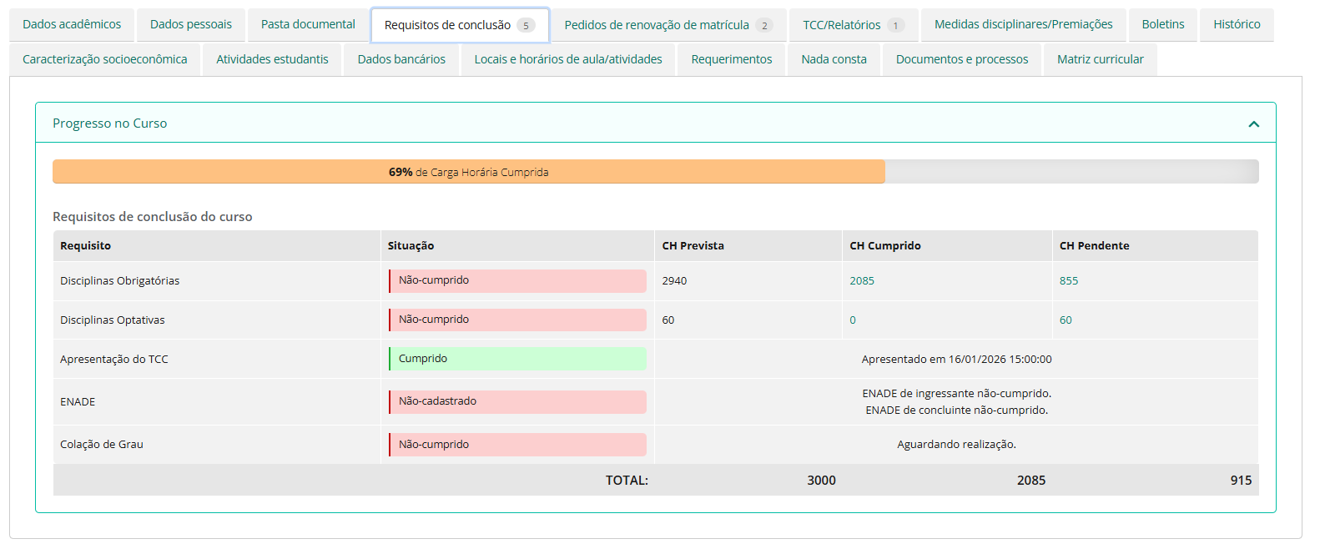Click the badge on Requisitos de conclusão tab
This screenshot has width=1320, height=544.
[x=526, y=26]
